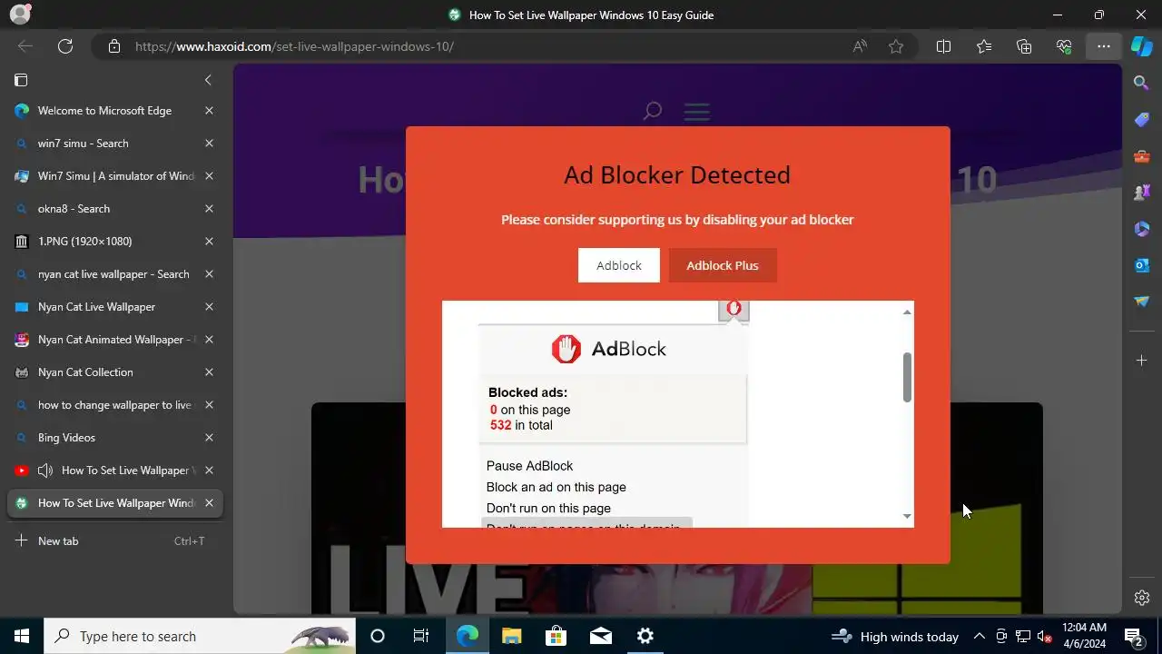Switch to okna8 - Search tab
Image resolution: width=1162 pixels, height=654 pixels.
coord(113,209)
